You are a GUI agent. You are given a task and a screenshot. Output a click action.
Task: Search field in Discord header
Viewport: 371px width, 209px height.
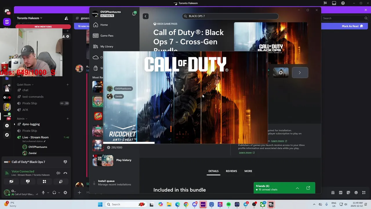(x=345, y=18)
